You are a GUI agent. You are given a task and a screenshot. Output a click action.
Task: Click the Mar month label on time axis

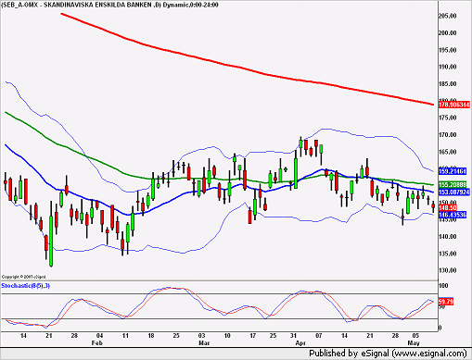pos(204,343)
